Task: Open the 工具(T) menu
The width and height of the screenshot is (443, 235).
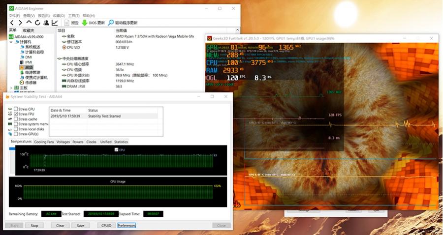Action: click(74, 16)
